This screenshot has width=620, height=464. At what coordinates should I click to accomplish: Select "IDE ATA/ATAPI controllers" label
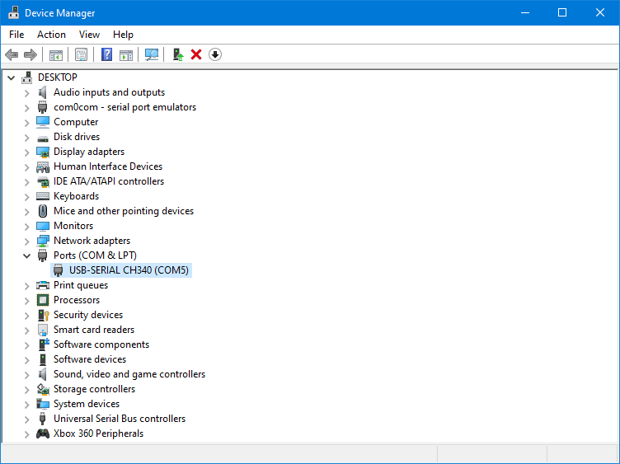(109, 181)
